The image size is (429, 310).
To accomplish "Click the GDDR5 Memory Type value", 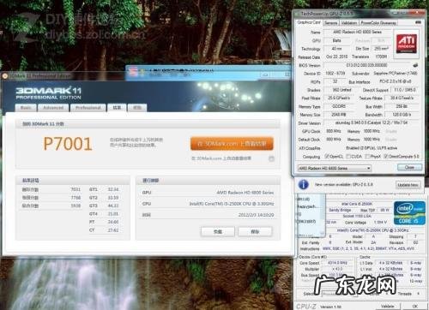I will (x=339, y=106).
